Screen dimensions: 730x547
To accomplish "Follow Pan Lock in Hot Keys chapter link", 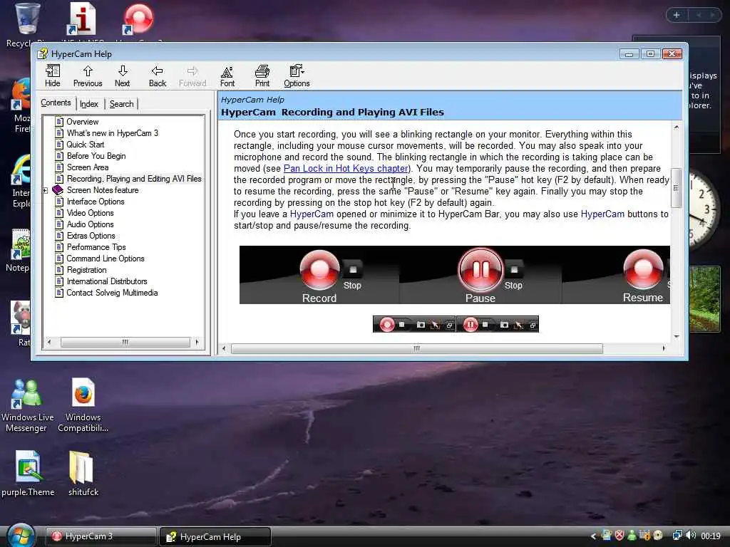I will click(346, 168).
